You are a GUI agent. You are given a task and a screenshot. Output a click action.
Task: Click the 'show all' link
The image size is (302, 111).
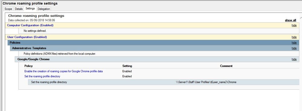(x=291, y=20)
